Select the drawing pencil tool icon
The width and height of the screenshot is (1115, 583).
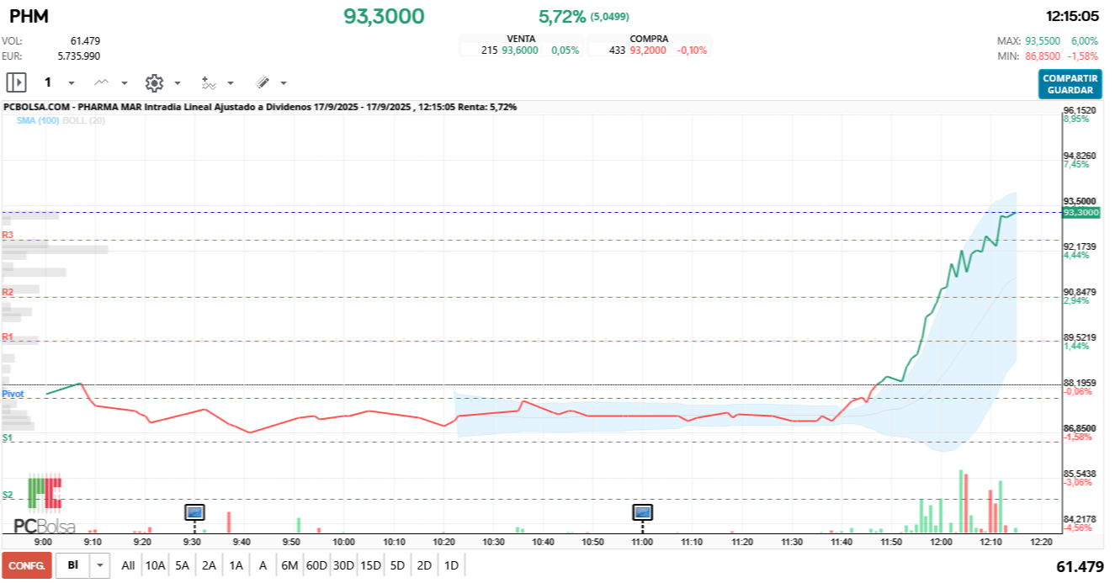tap(262, 82)
